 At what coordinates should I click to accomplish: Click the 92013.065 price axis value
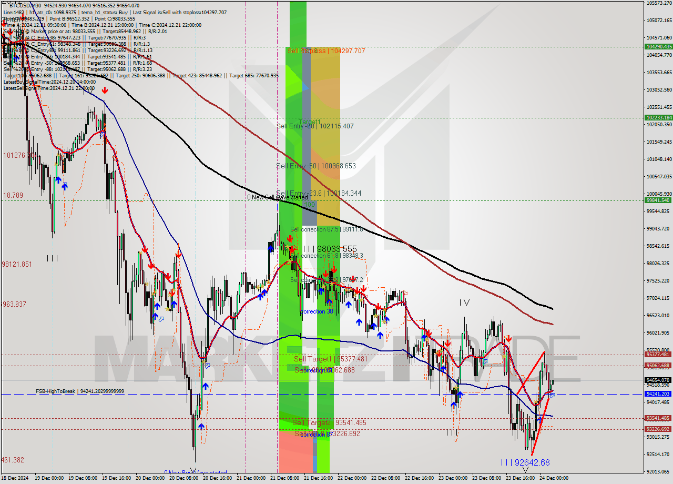[658, 471]
